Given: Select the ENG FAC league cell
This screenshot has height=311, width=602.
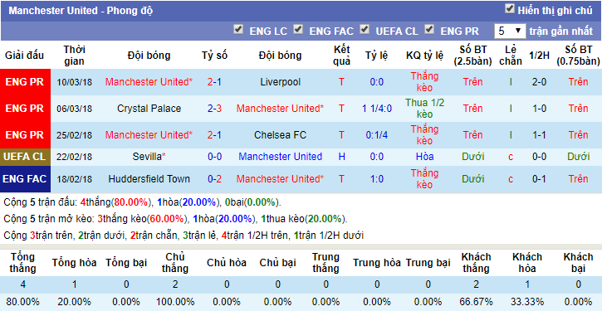Looking at the screenshot, I should (x=26, y=179).
